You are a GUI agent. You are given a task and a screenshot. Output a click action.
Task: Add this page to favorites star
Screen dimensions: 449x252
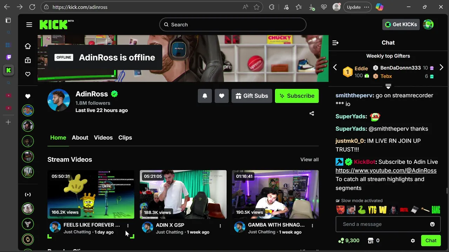pyautogui.click(x=257, y=7)
